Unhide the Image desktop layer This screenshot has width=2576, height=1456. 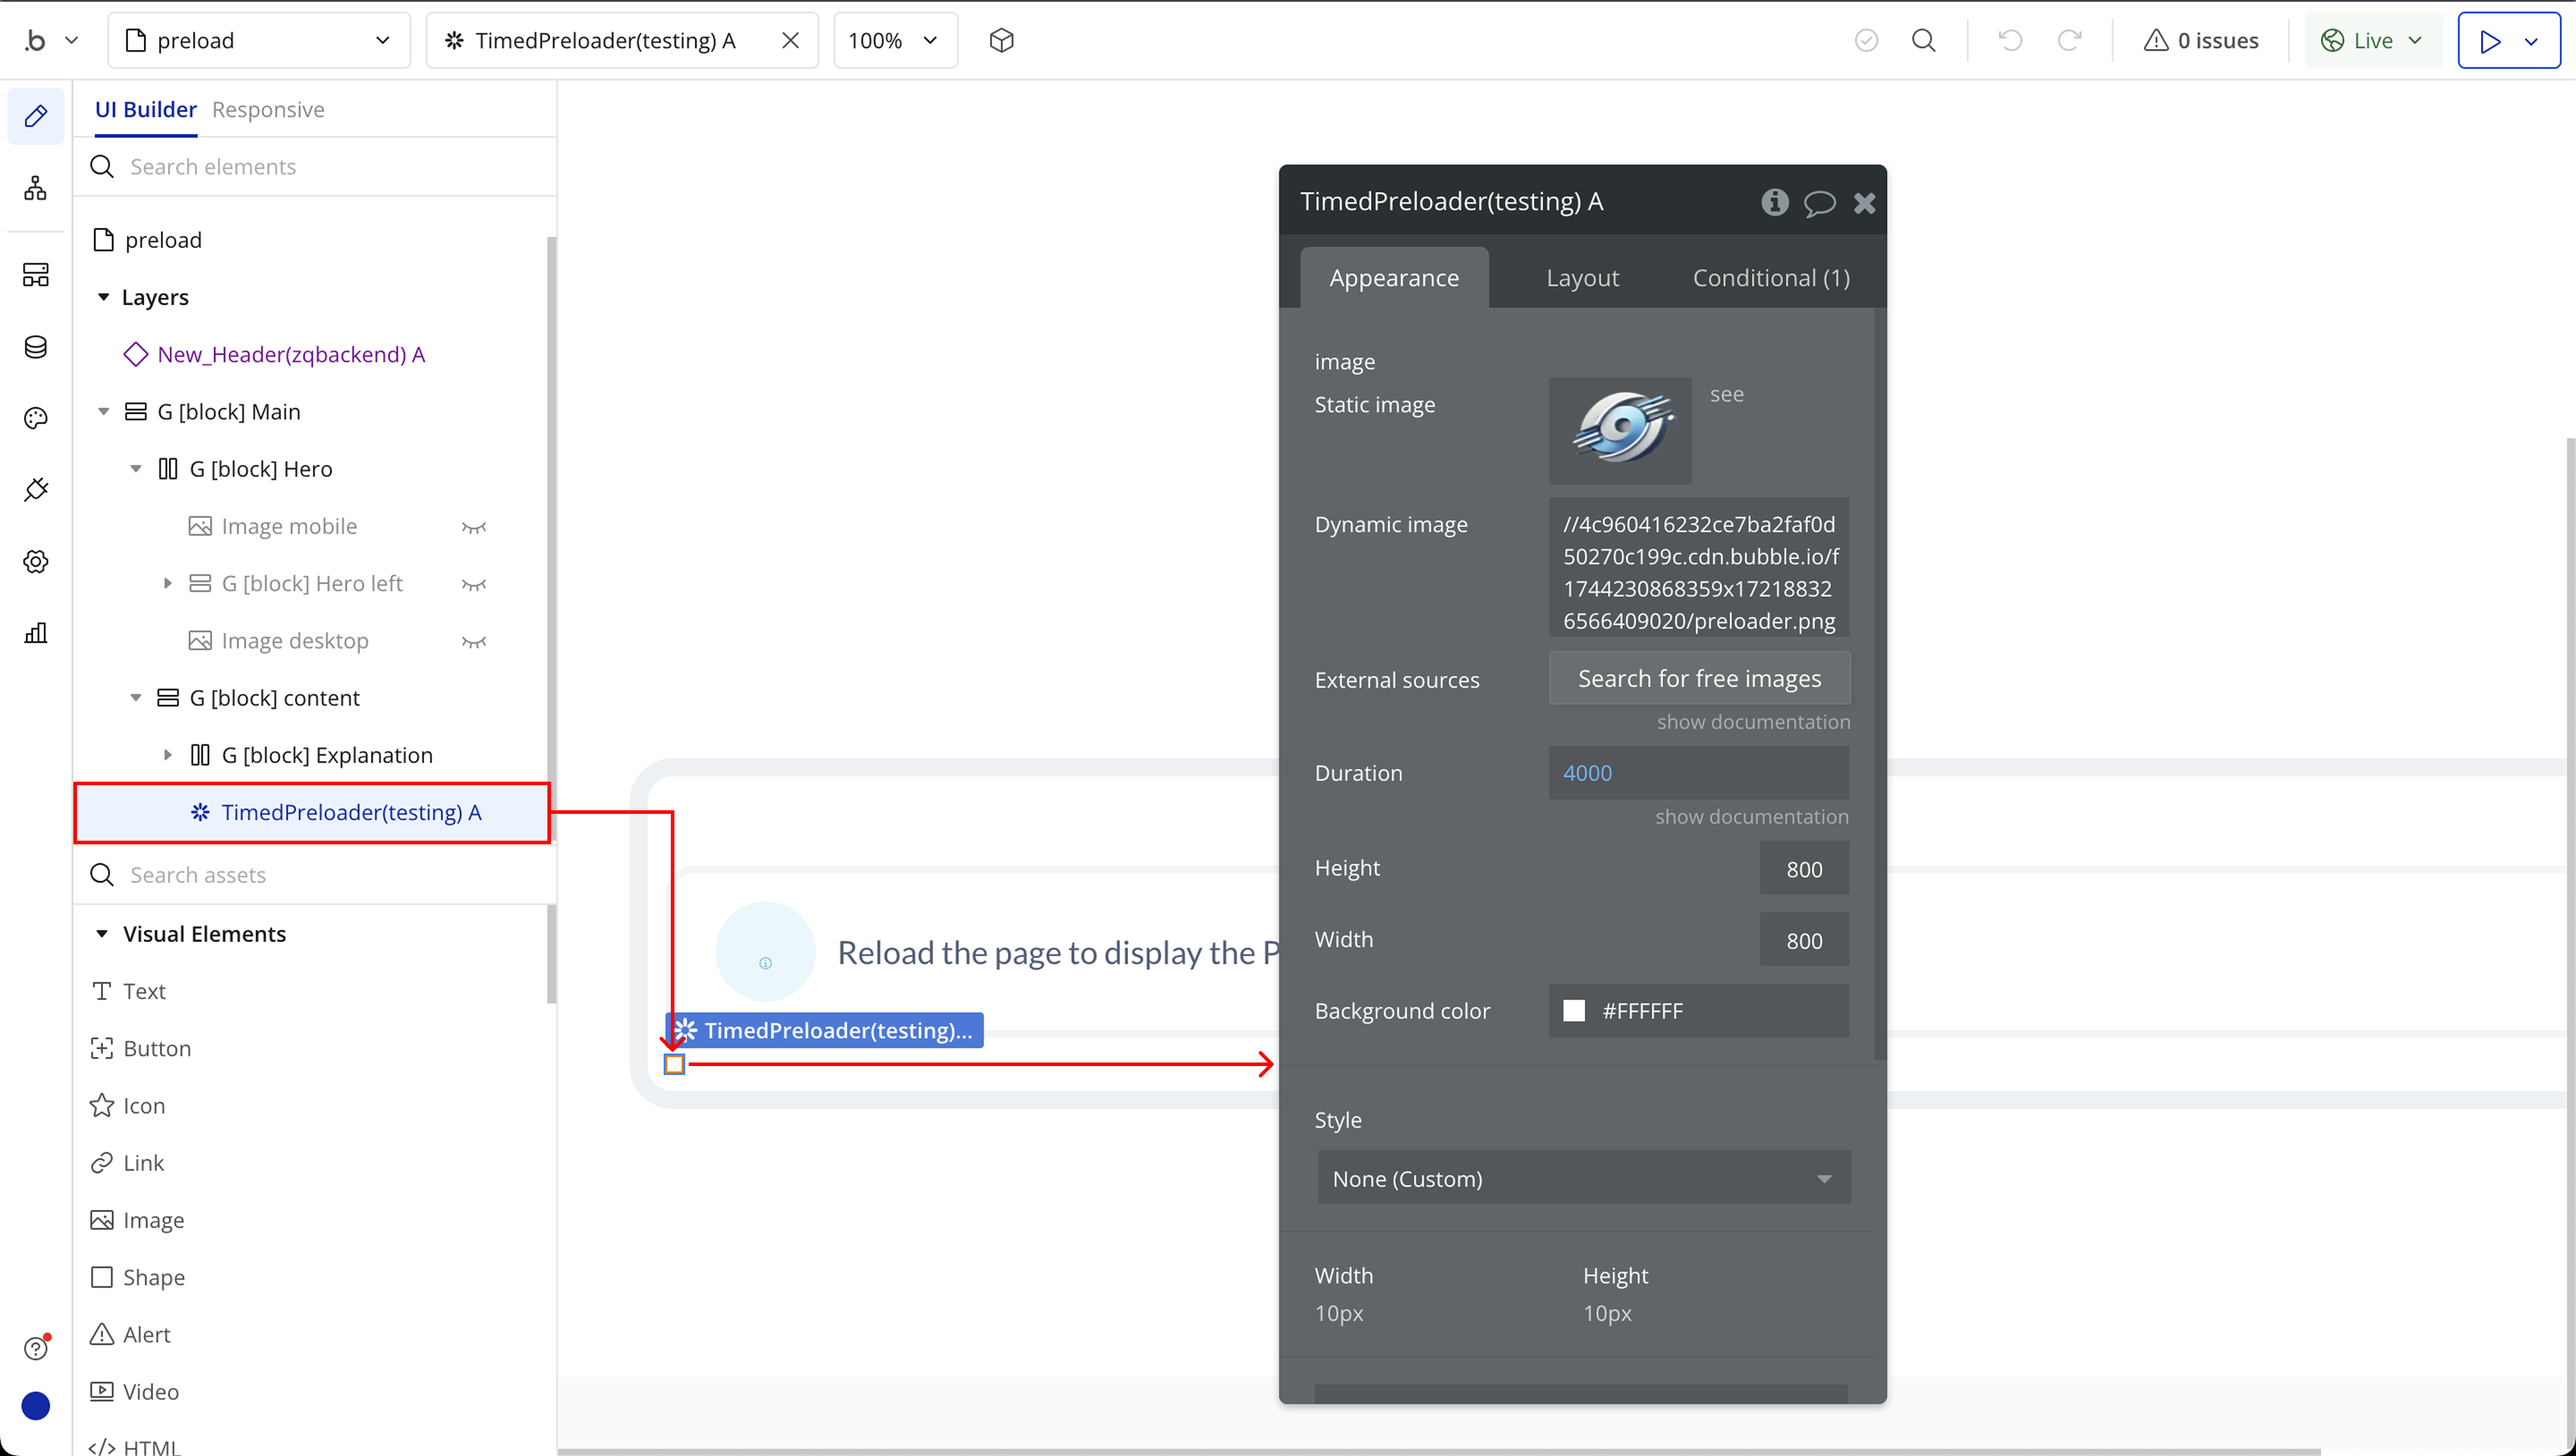coord(474,641)
